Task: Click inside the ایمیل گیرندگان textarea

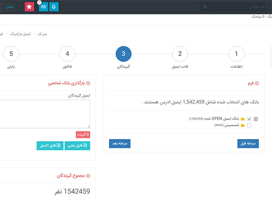Action: pos(45,114)
